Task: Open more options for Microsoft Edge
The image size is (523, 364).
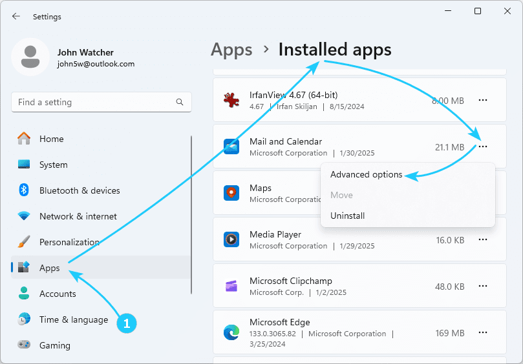Action: tap(482, 332)
